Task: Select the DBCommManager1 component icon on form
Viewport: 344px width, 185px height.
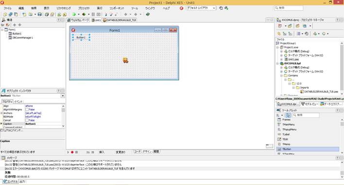Action: point(125,60)
